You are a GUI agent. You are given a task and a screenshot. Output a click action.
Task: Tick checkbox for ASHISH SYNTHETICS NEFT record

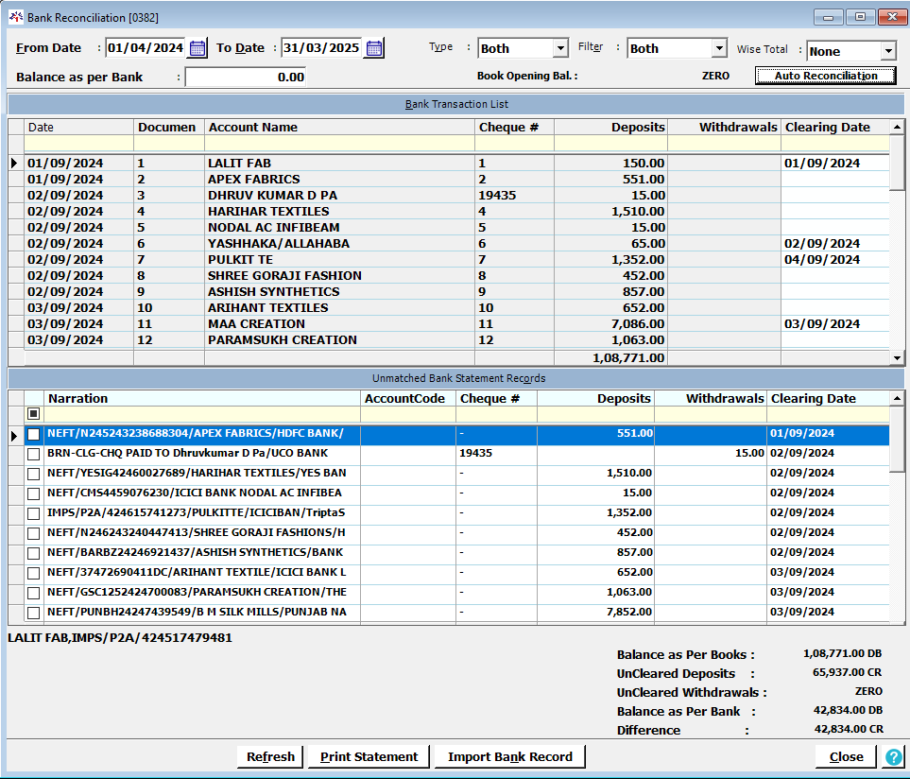33,553
